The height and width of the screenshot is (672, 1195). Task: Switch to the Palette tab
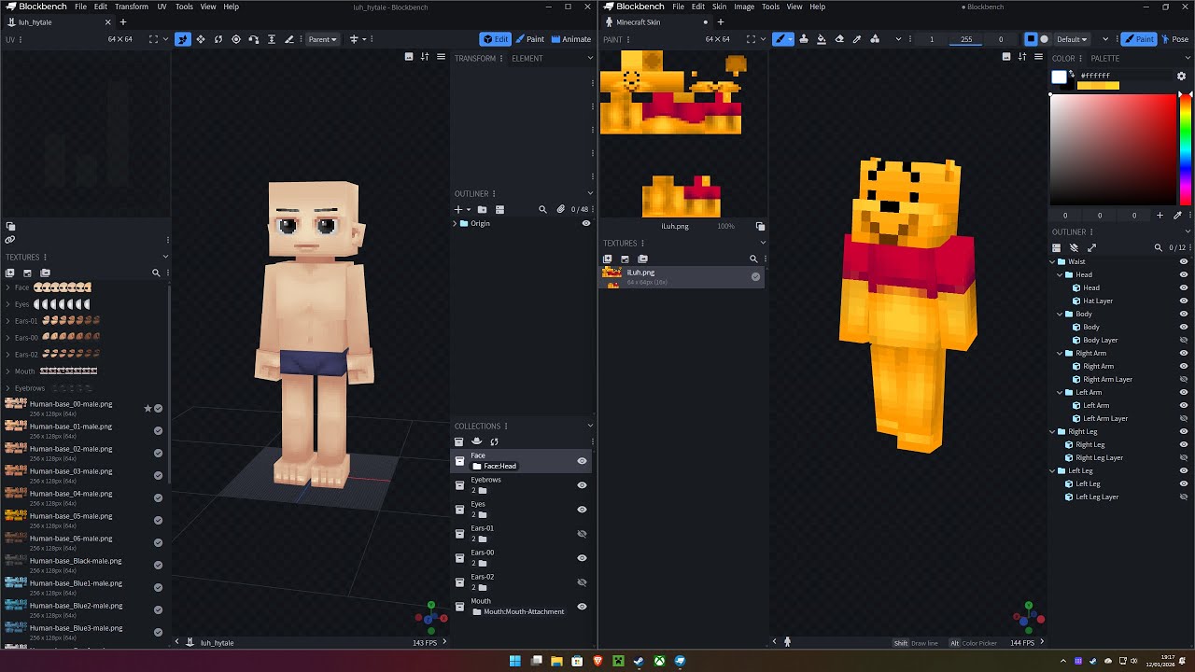click(x=1104, y=58)
